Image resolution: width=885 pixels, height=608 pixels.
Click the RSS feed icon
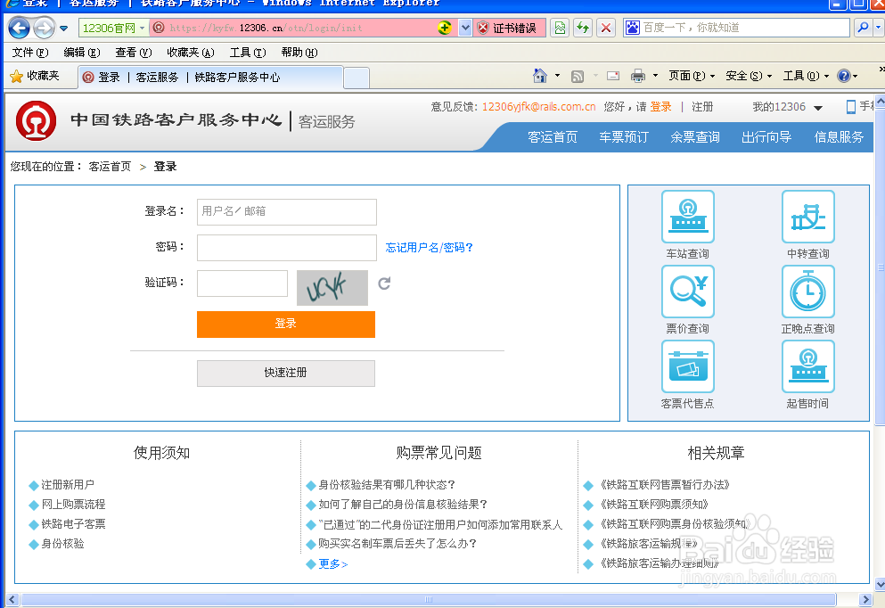click(579, 76)
